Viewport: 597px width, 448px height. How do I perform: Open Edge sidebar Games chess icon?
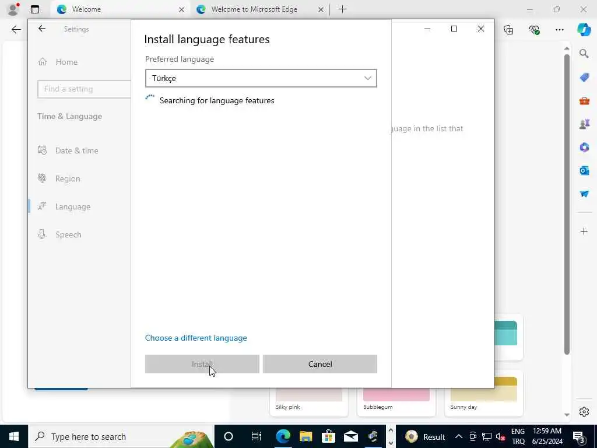(x=584, y=124)
